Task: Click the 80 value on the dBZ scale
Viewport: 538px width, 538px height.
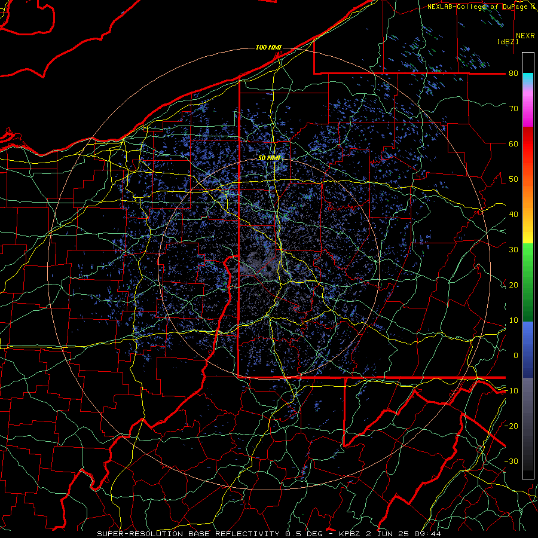Action: tap(513, 74)
